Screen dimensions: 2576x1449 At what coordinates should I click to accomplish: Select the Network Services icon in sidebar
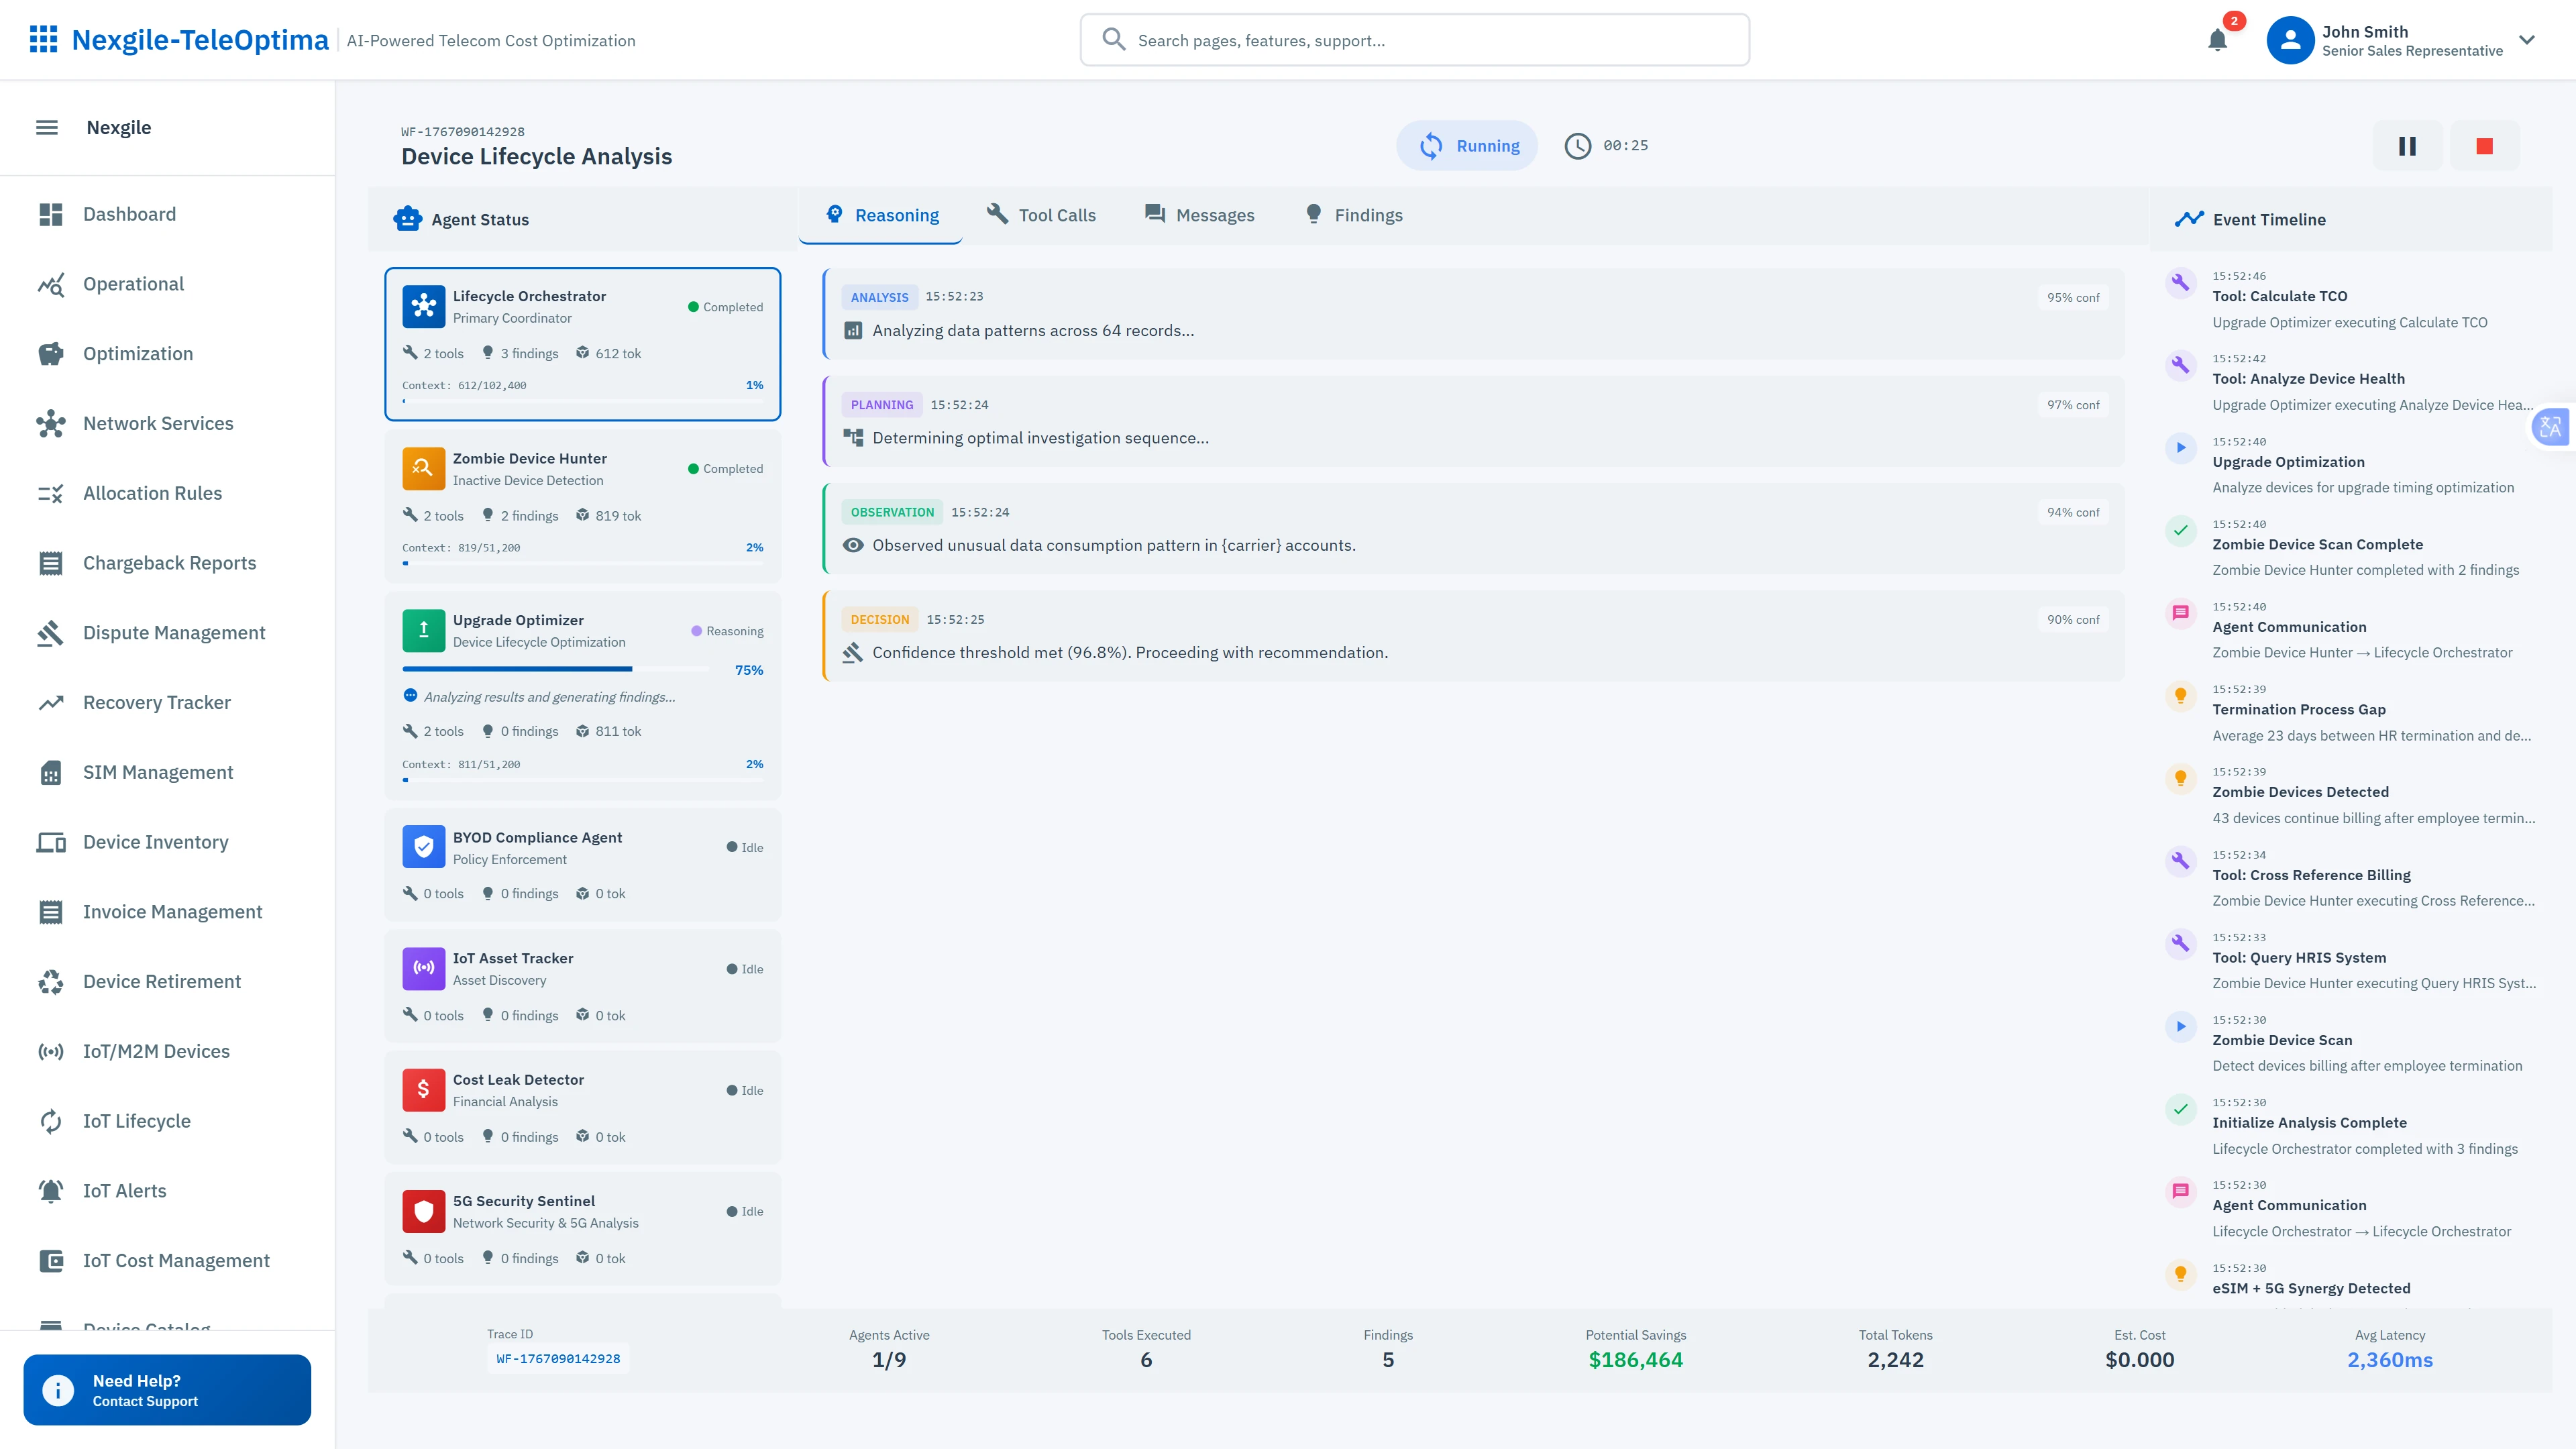coord(51,423)
